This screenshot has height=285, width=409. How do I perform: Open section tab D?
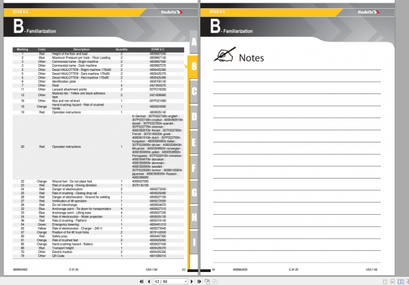click(x=194, y=117)
